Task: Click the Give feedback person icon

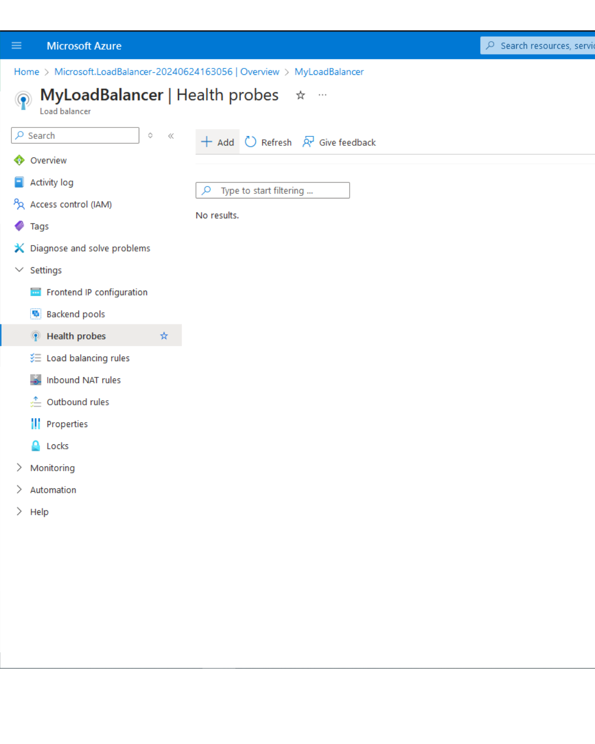Action: [308, 142]
